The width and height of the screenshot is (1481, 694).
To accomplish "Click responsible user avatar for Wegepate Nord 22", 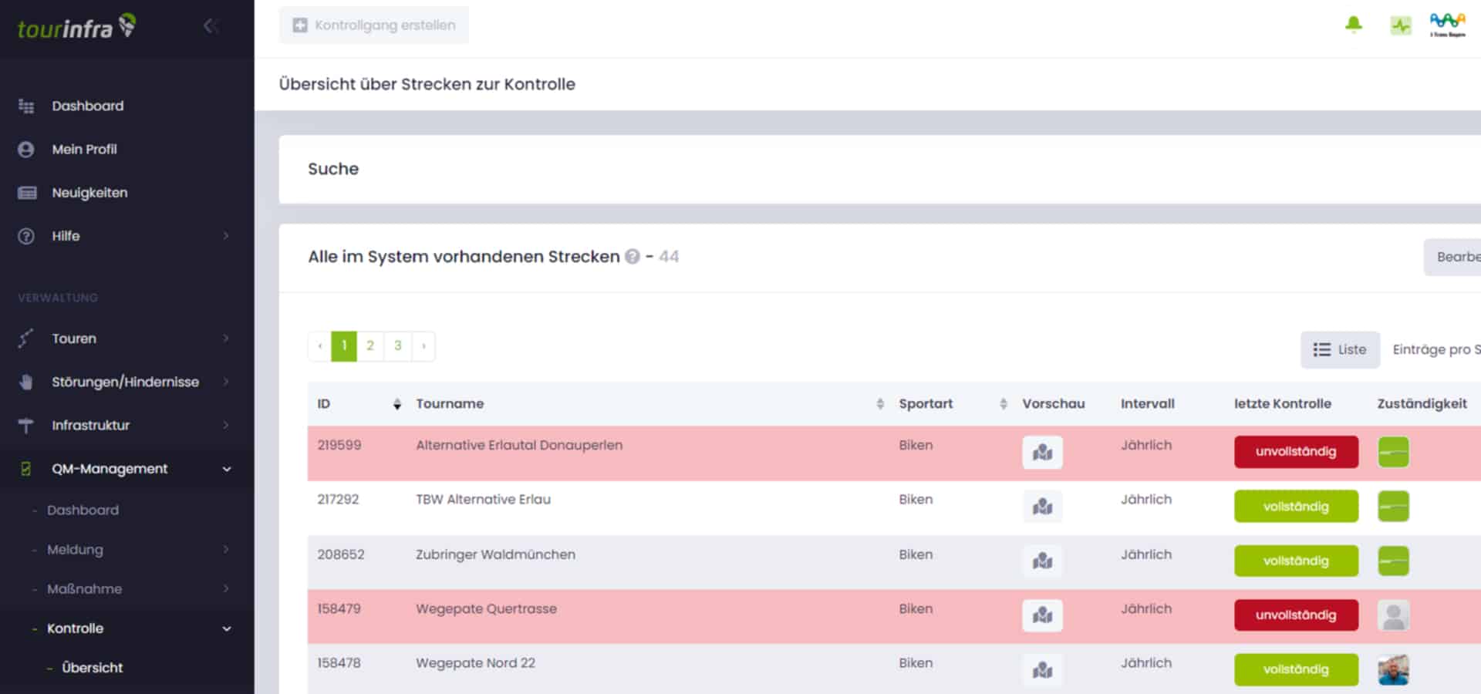I will (1393, 669).
